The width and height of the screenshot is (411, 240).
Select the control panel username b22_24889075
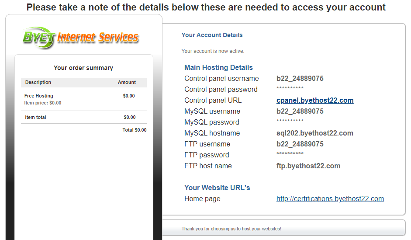[x=300, y=78]
